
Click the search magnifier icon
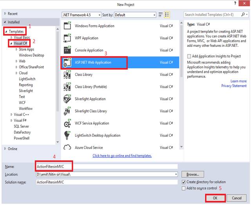[243, 14]
